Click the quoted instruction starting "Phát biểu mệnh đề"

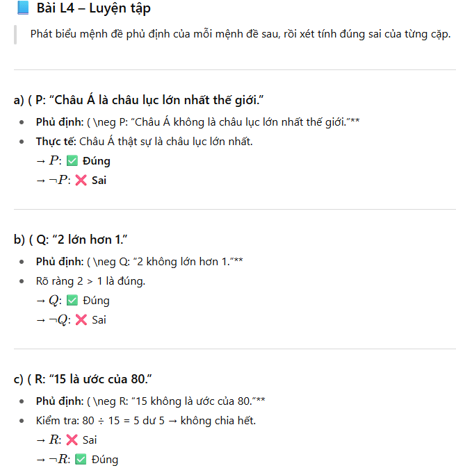click(240, 34)
